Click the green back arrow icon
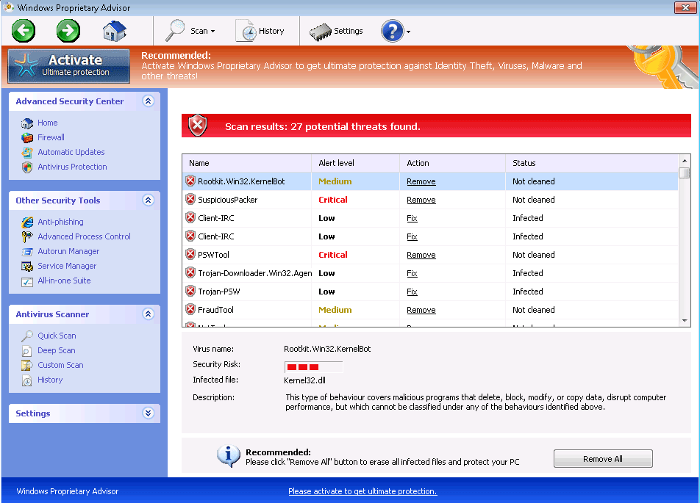This screenshot has width=700, height=503. 24,31
